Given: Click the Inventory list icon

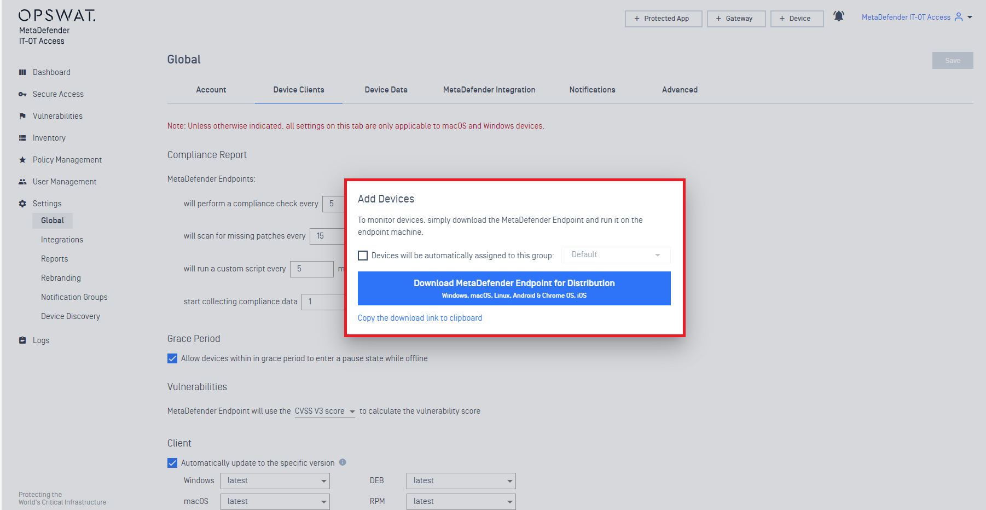Looking at the screenshot, I should click(x=22, y=138).
